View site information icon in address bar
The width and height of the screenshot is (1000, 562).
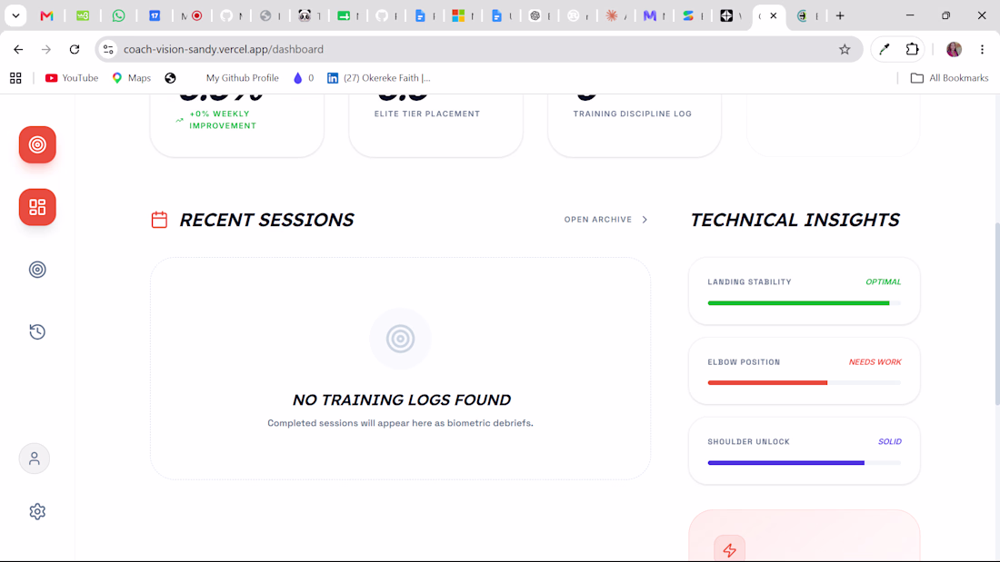click(x=108, y=49)
